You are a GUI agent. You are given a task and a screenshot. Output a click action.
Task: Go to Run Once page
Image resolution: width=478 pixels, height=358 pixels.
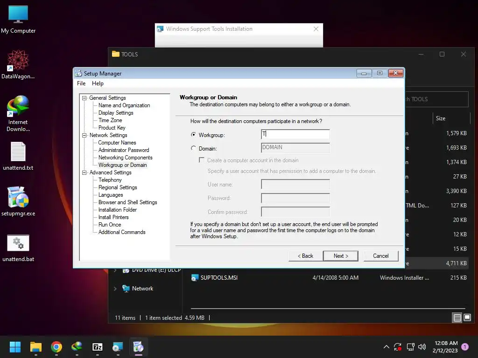pos(110,225)
